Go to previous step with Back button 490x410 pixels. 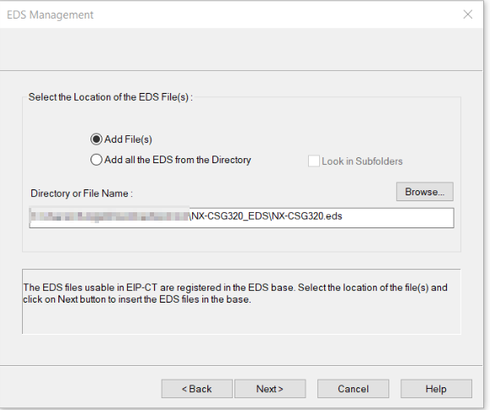pos(197,389)
